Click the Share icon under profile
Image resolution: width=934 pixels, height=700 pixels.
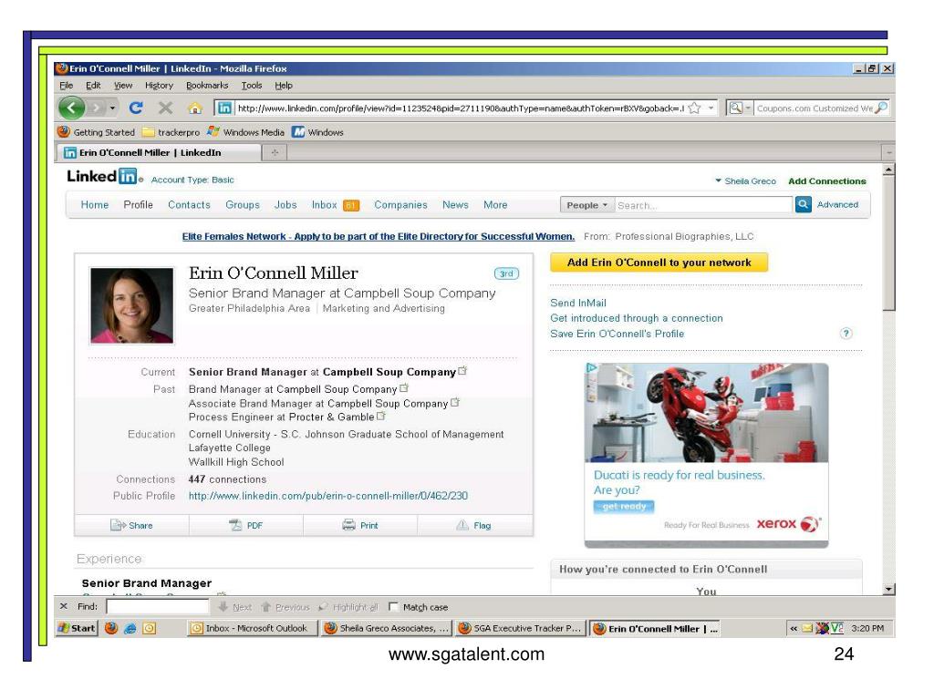click(x=117, y=525)
